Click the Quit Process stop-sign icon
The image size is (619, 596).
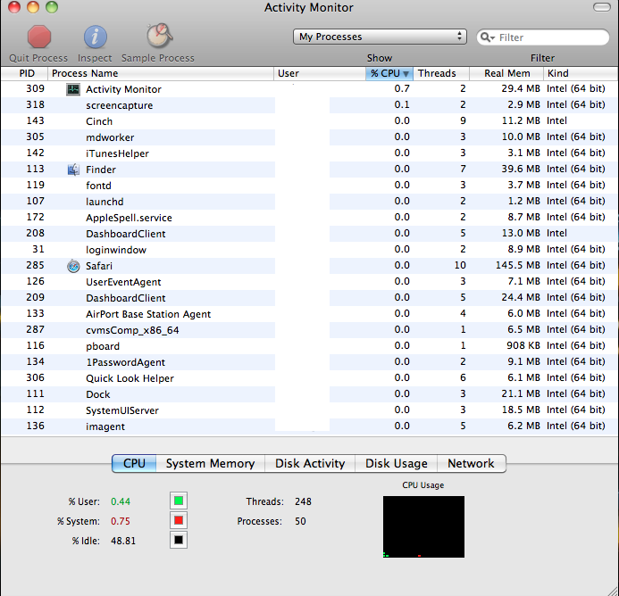(x=39, y=37)
